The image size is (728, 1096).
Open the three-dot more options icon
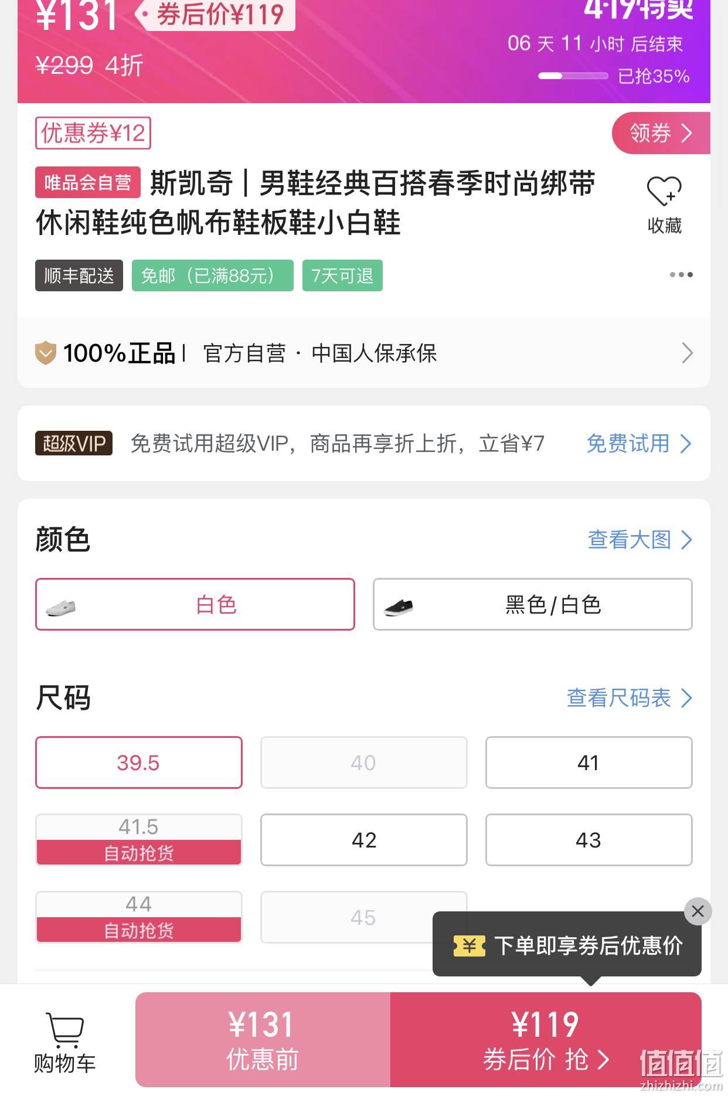coord(681,274)
